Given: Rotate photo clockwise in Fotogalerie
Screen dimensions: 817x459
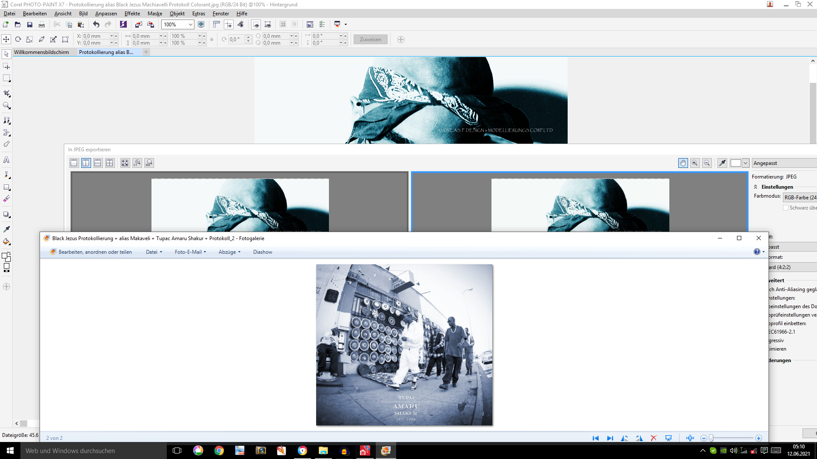Looking at the screenshot, I should pos(639,438).
